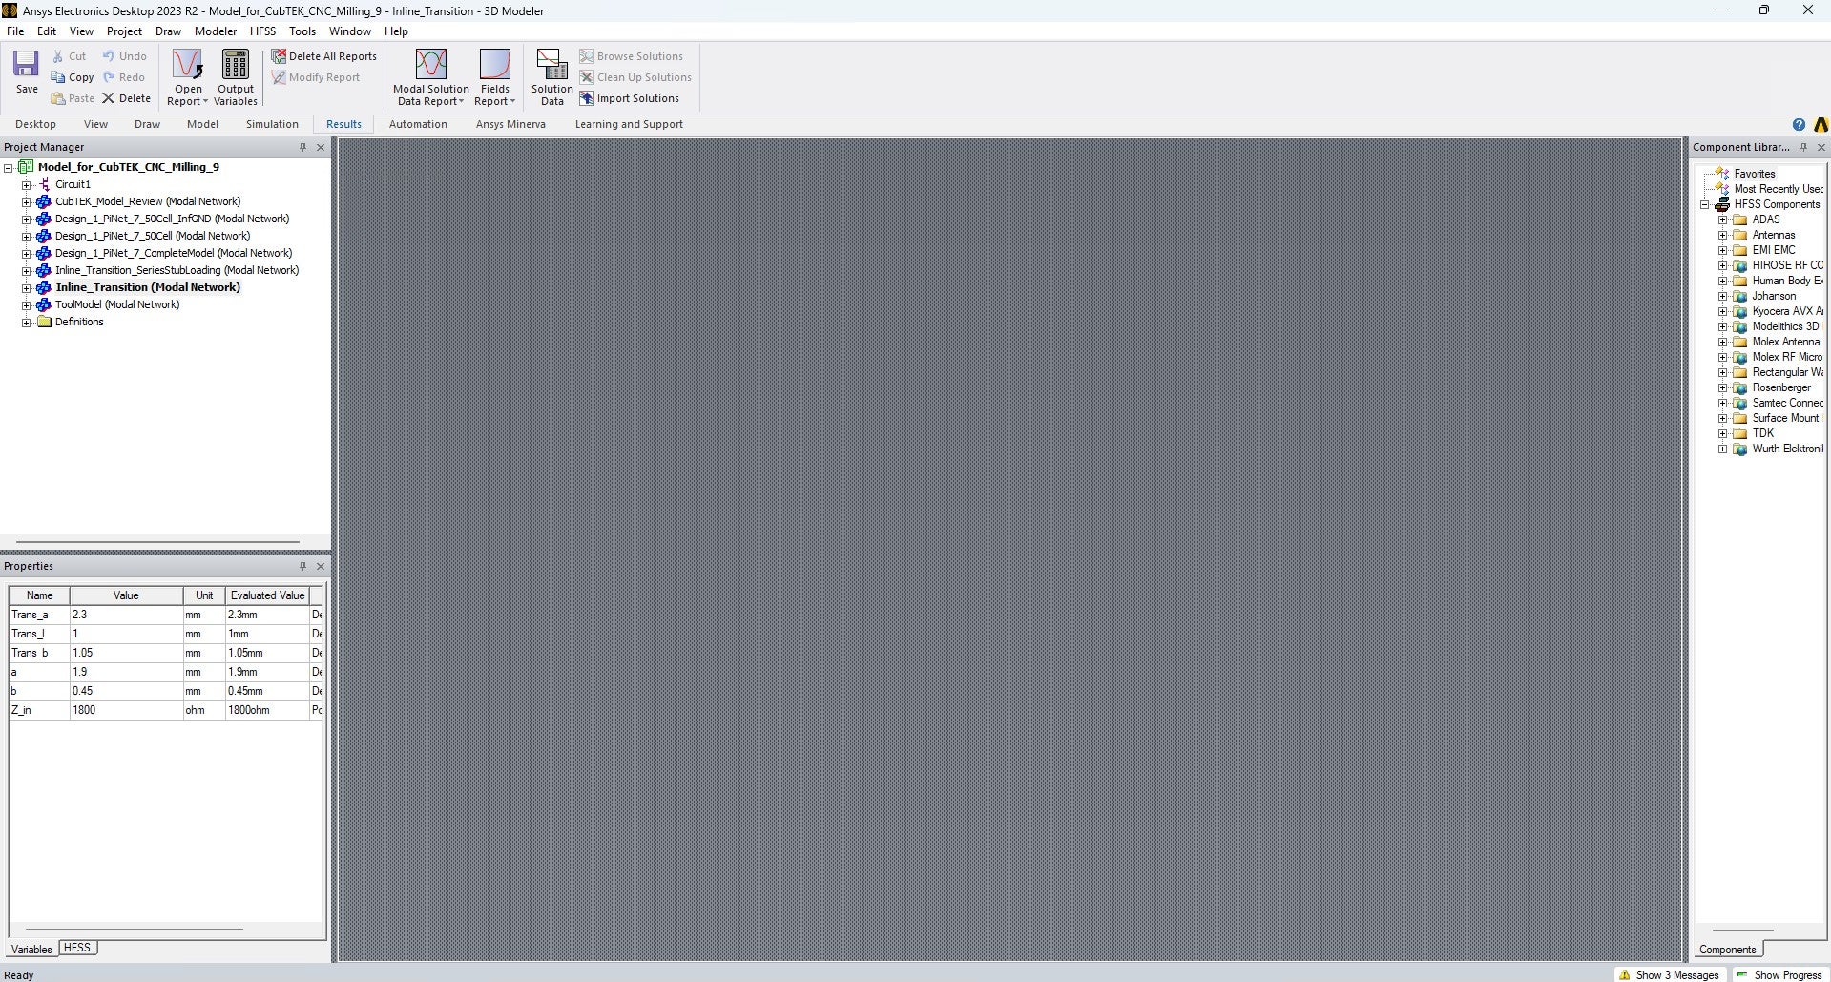Screen dimensions: 1831x982
Task: Open the Modeler menu
Action: click(x=216, y=31)
